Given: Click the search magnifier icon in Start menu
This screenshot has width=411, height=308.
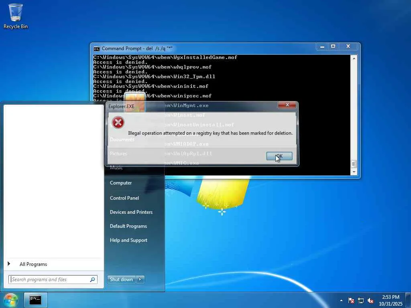Looking at the screenshot, I should (92, 280).
